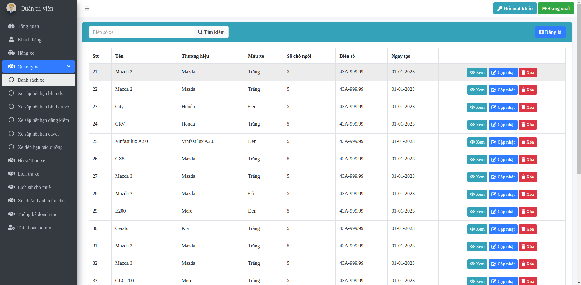Click the Hãng xe car icon
The width and height of the screenshot is (581, 285).
tap(11, 53)
